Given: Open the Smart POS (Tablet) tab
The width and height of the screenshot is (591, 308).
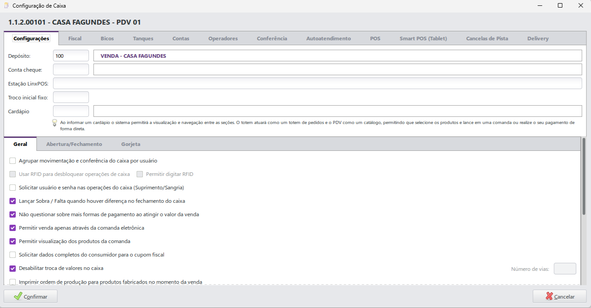Looking at the screenshot, I should [423, 38].
